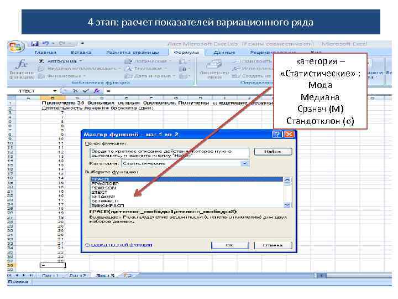
Task: Go to last sheet navigation arrow
Action: tap(32, 276)
